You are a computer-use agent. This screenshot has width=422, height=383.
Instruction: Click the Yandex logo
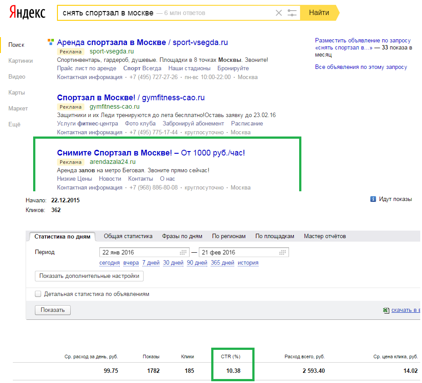(x=27, y=13)
